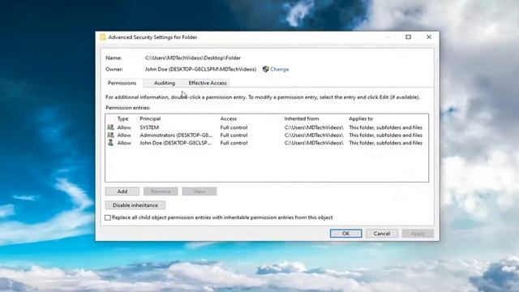
Task: Click the greyed-out View button
Action: [x=199, y=191]
